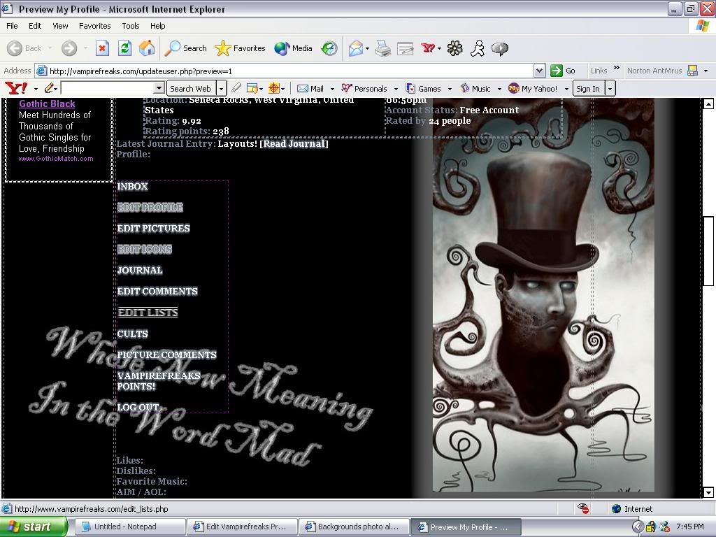
Task: Expand the Links toolbar chevron
Action: coord(617,68)
